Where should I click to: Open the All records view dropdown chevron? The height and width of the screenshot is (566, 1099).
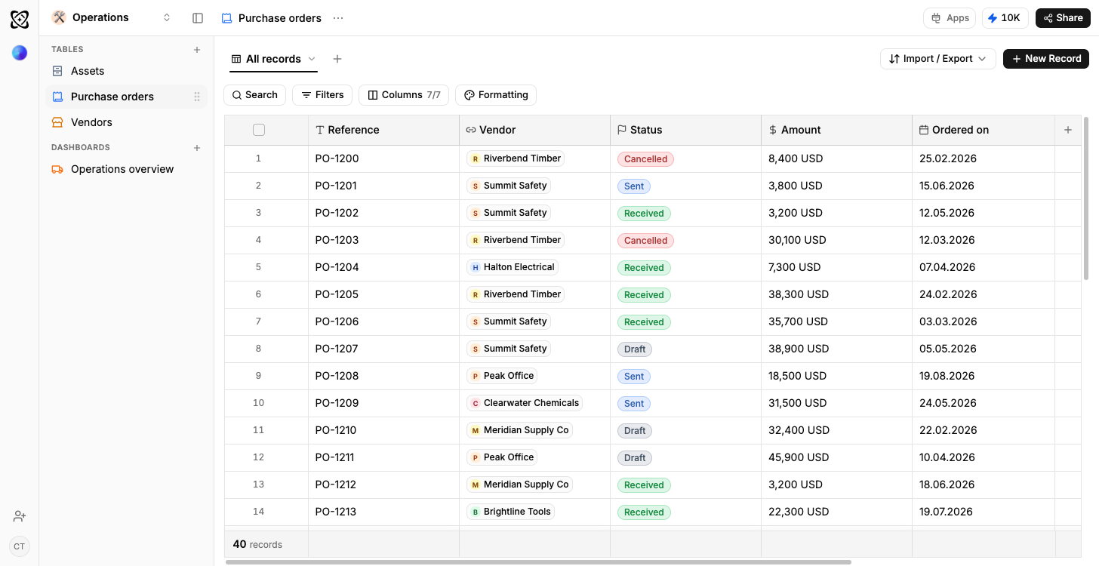pyautogui.click(x=312, y=59)
